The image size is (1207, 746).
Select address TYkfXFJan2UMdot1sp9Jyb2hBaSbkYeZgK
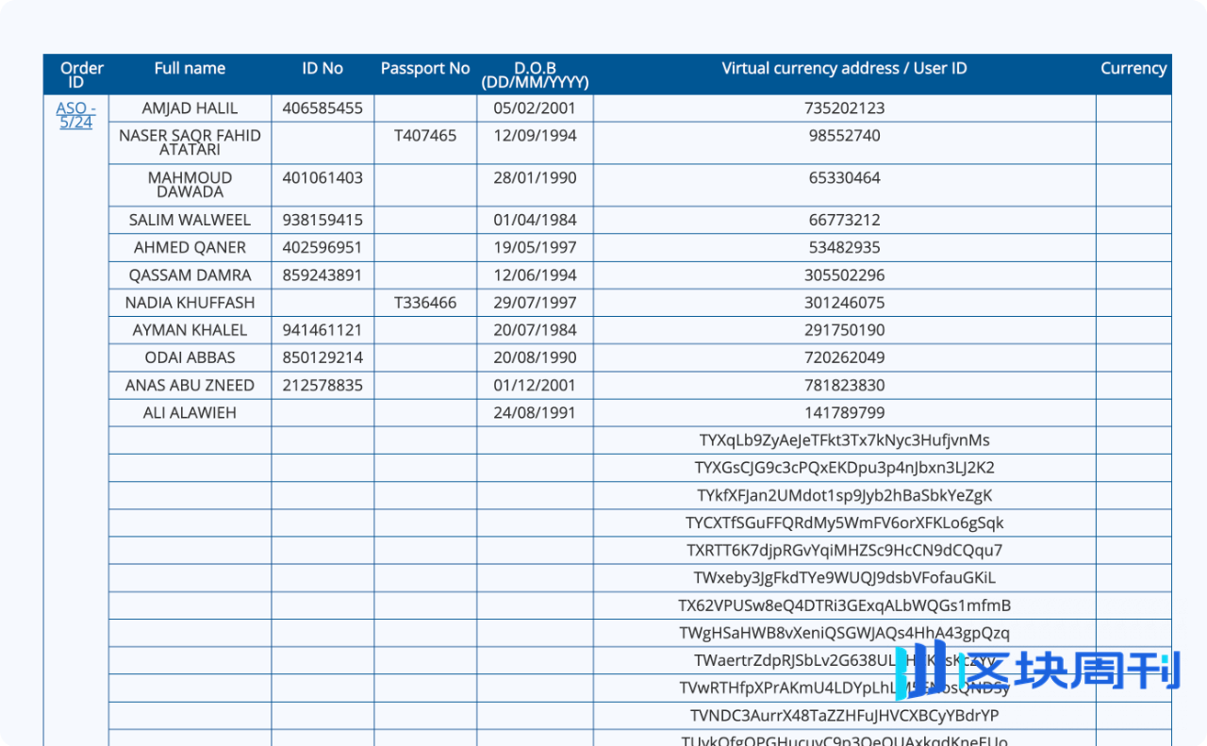coord(844,495)
